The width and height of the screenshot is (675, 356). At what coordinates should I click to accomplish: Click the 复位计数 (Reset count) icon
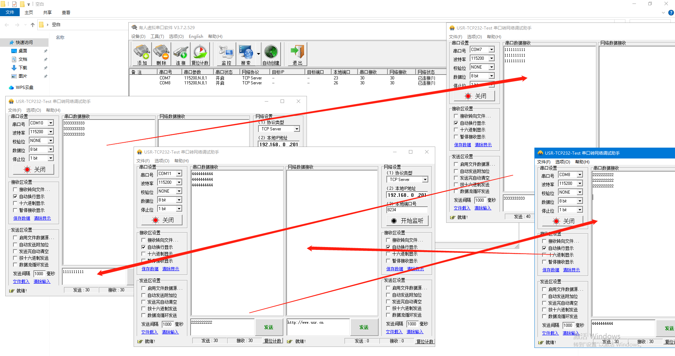(200, 54)
